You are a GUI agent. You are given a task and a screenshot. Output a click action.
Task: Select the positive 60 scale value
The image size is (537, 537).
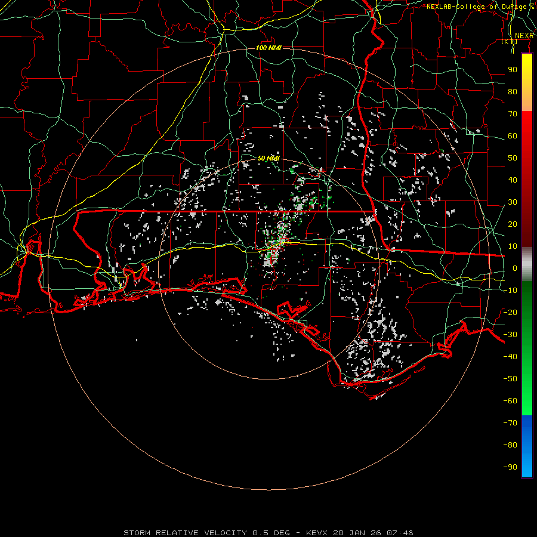513,136
